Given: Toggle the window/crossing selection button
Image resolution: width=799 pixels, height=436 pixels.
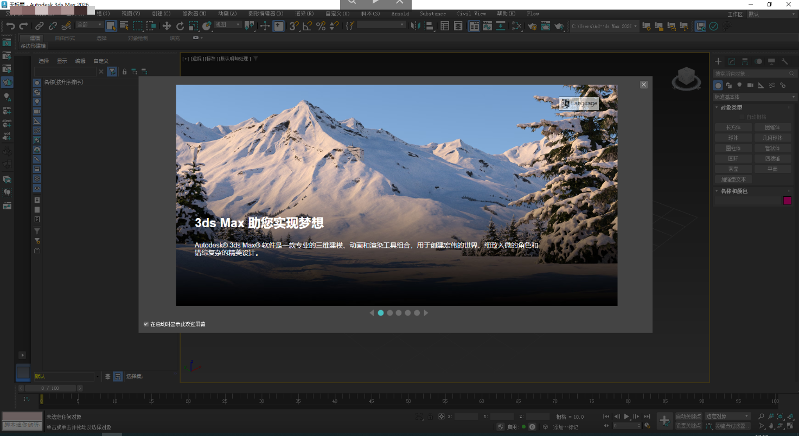Looking at the screenshot, I should coord(151,25).
